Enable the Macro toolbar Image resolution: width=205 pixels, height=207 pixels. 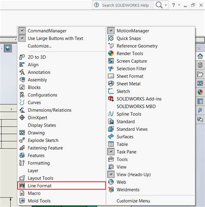click(61, 193)
